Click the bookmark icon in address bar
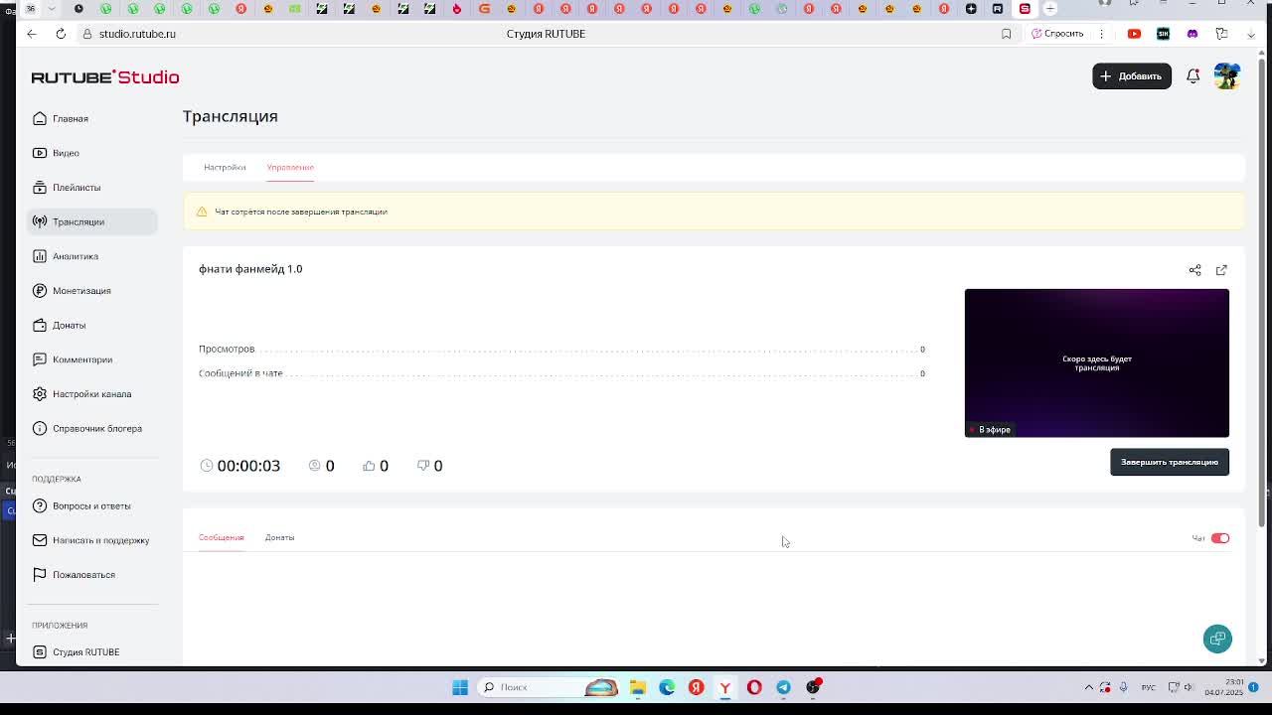1272x715 pixels. [1006, 34]
